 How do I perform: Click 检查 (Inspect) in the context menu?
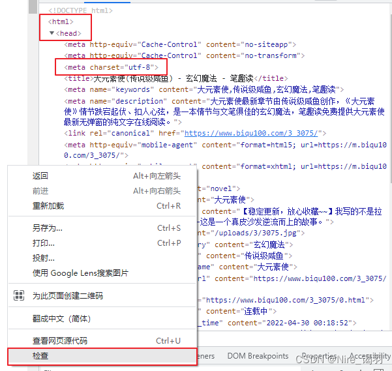click(102, 356)
